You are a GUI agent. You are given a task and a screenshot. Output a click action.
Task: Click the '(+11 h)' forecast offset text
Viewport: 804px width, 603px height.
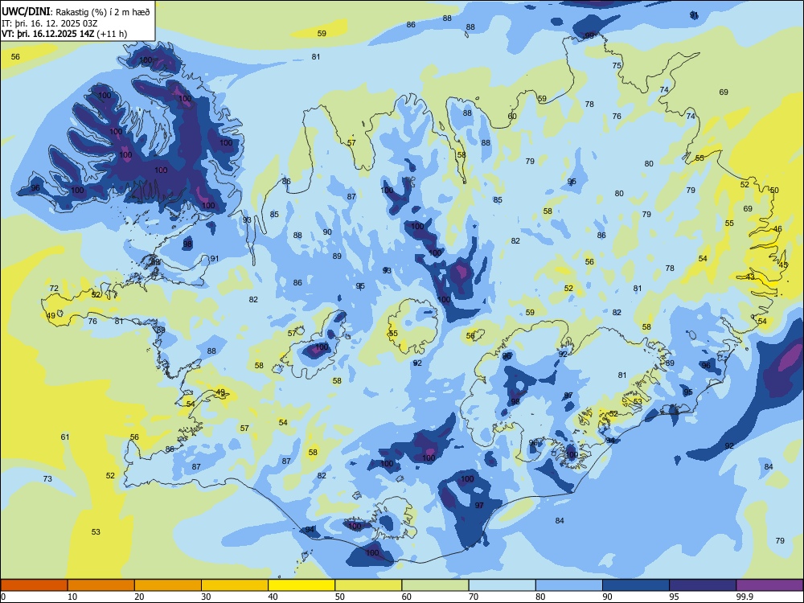(111, 34)
